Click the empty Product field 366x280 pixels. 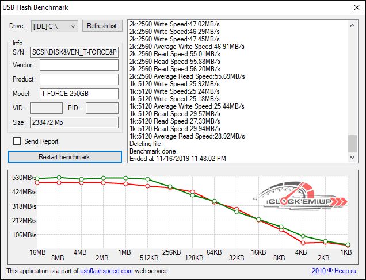point(79,79)
